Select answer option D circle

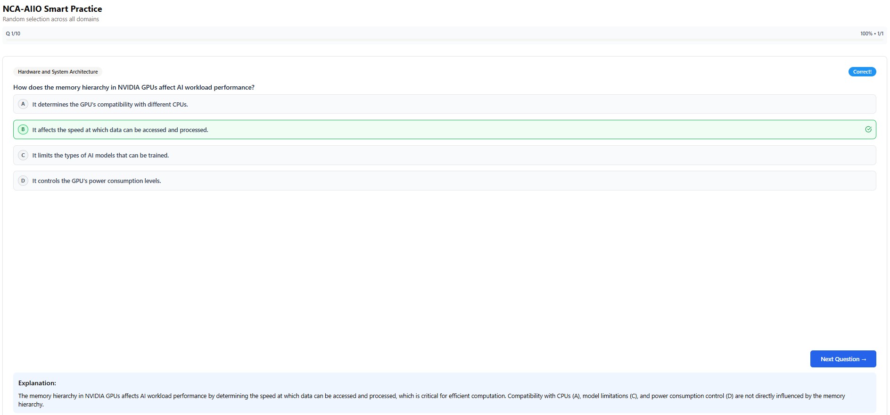[23, 180]
